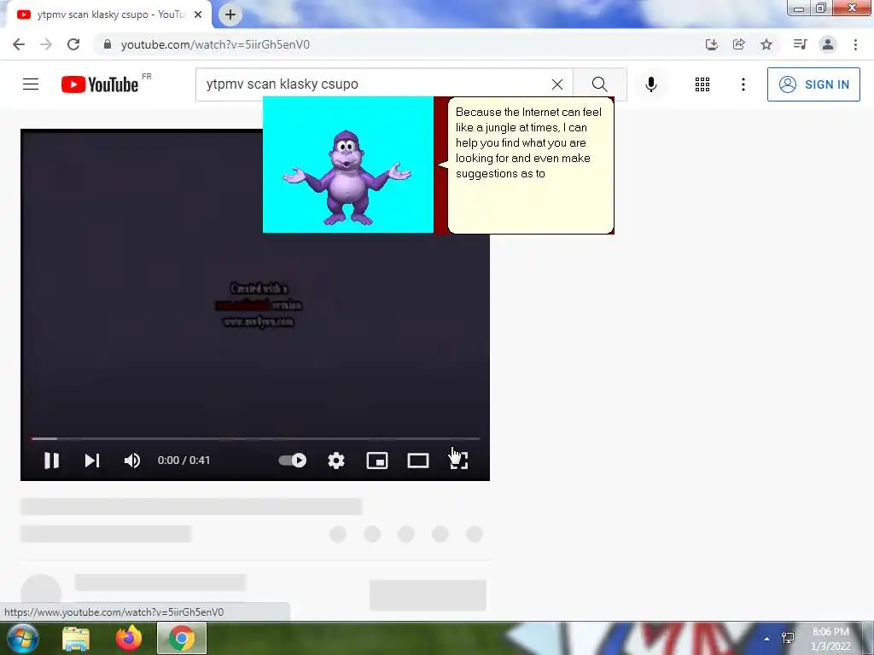
Task: Open Chrome media controls
Action: tap(800, 44)
